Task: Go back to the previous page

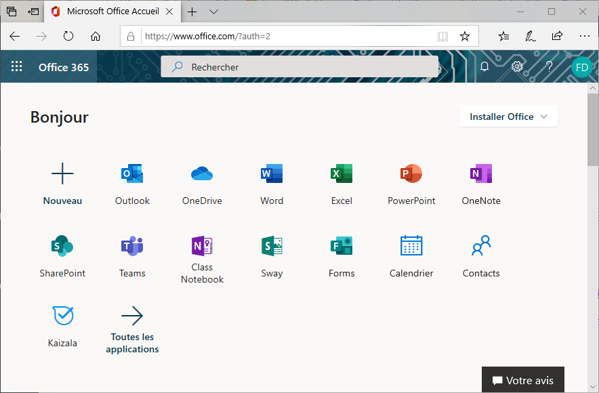Action: click(x=14, y=37)
